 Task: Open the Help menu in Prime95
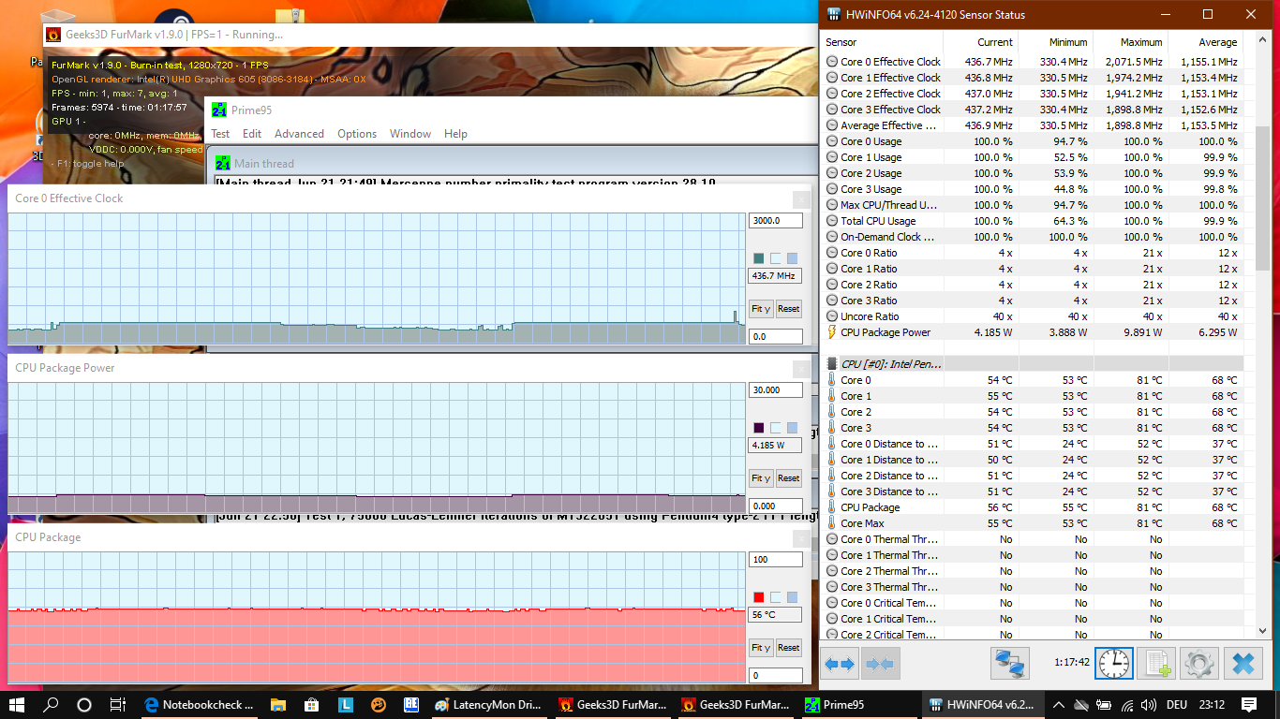(x=455, y=134)
